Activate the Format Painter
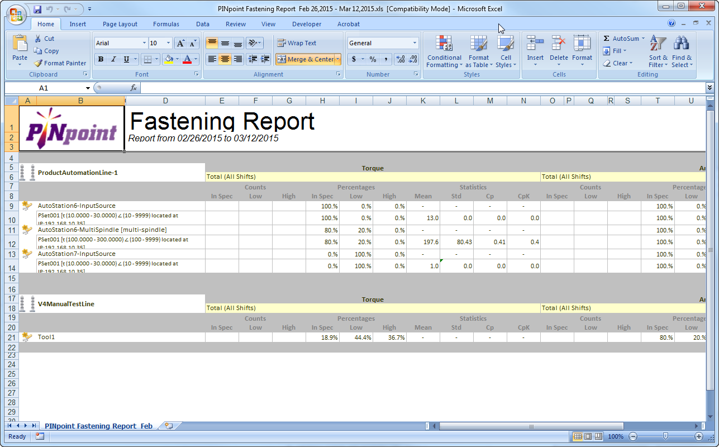Image resolution: width=719 pixels, height=447 pixels. click(x=60, y=63)
